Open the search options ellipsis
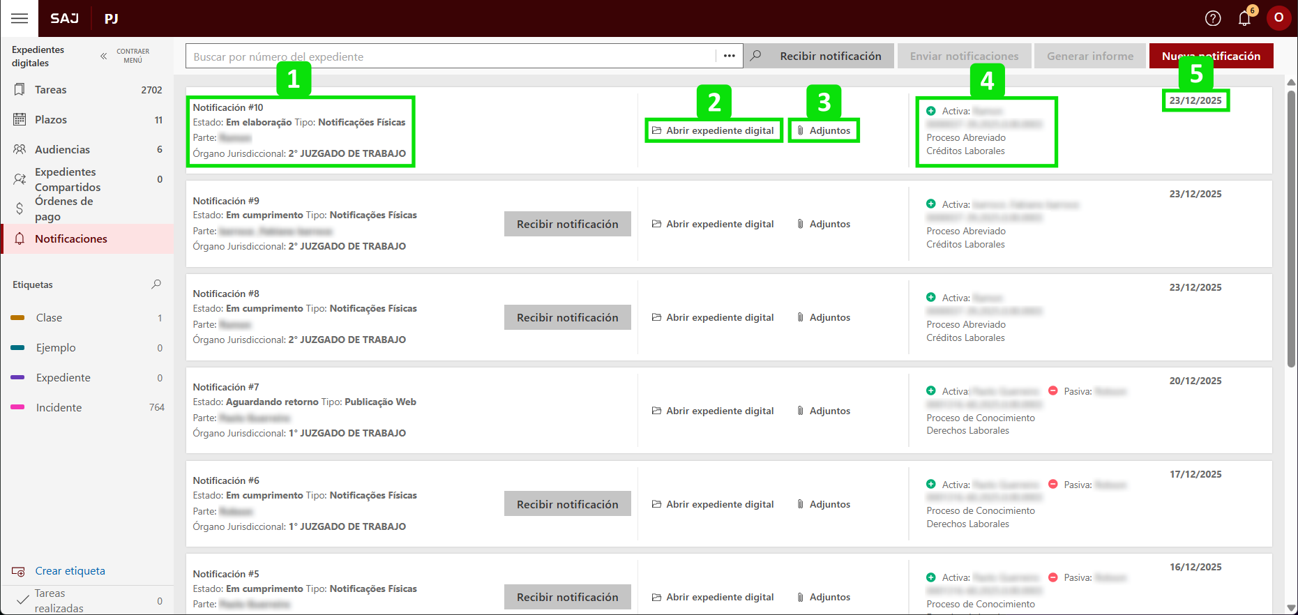This screenshot has width=1298, height=615. click(730, 56)
